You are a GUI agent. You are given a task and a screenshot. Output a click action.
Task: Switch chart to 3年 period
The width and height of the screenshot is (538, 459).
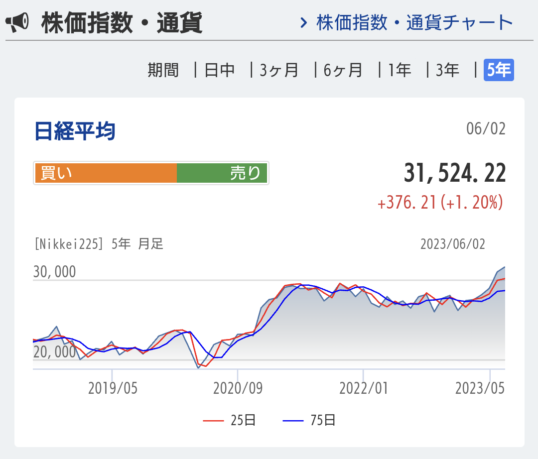(x=447, y=70)
